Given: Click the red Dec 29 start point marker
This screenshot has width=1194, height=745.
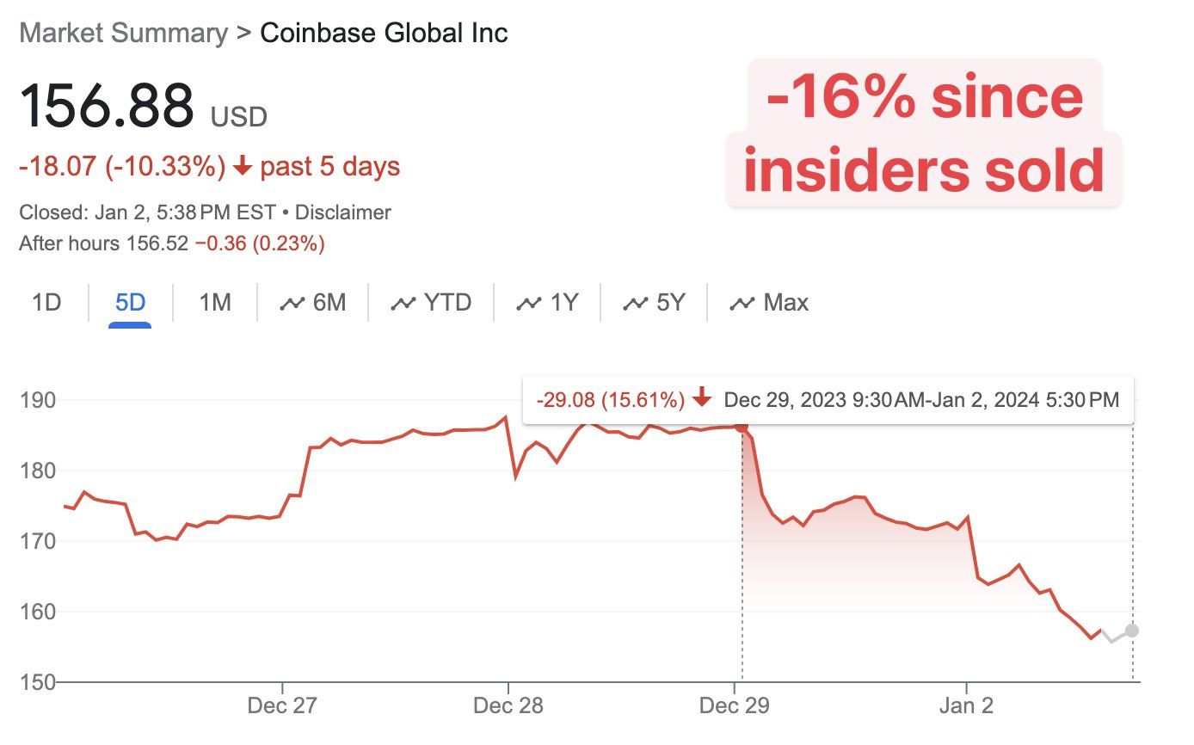Looking at the screenshot, I should pos(742,427).
